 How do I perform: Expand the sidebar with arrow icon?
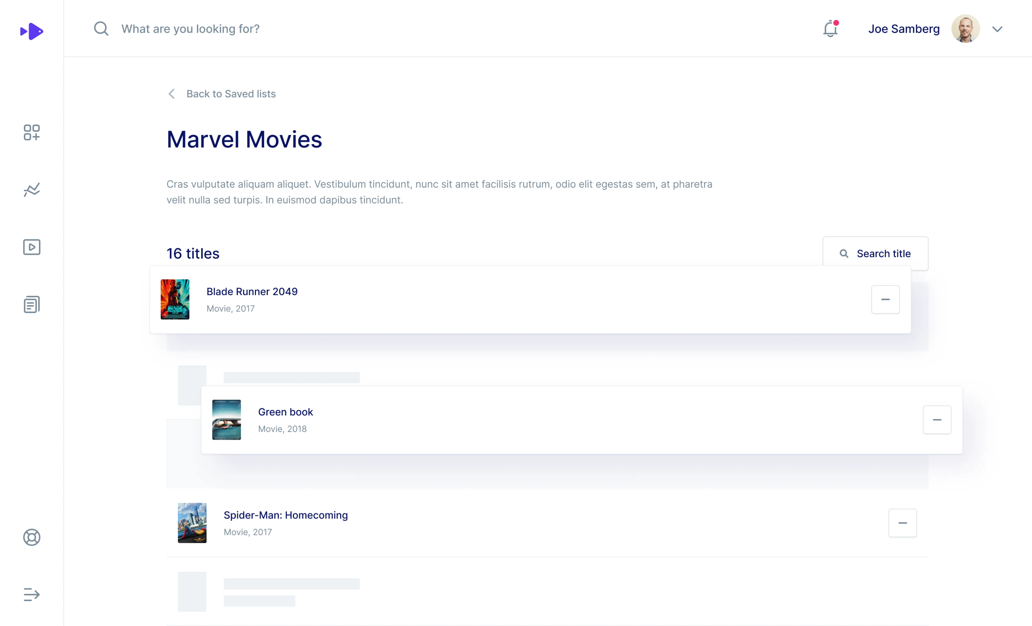coord(31,594)
